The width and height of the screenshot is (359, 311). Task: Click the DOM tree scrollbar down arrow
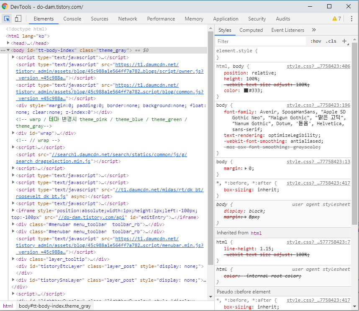point(210,297)
